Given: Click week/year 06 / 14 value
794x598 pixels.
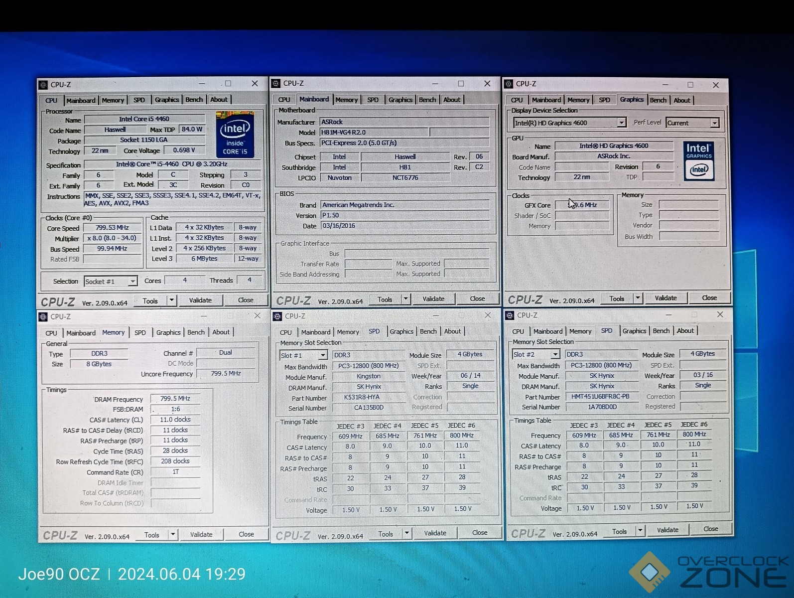Looking at the screenshot, I should 470,376.
